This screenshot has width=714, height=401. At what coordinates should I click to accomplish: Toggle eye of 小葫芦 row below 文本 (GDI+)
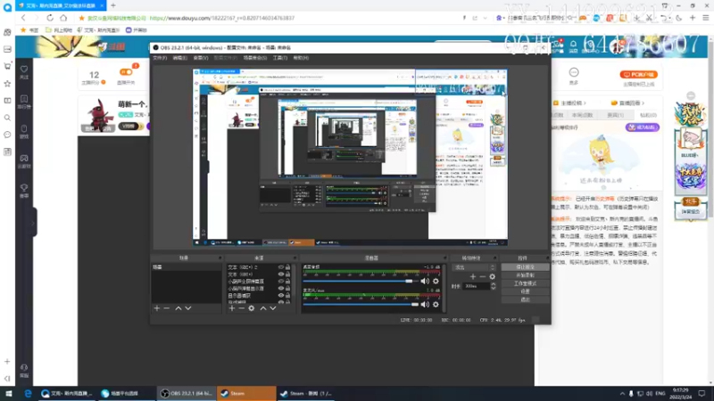[280, 282]
